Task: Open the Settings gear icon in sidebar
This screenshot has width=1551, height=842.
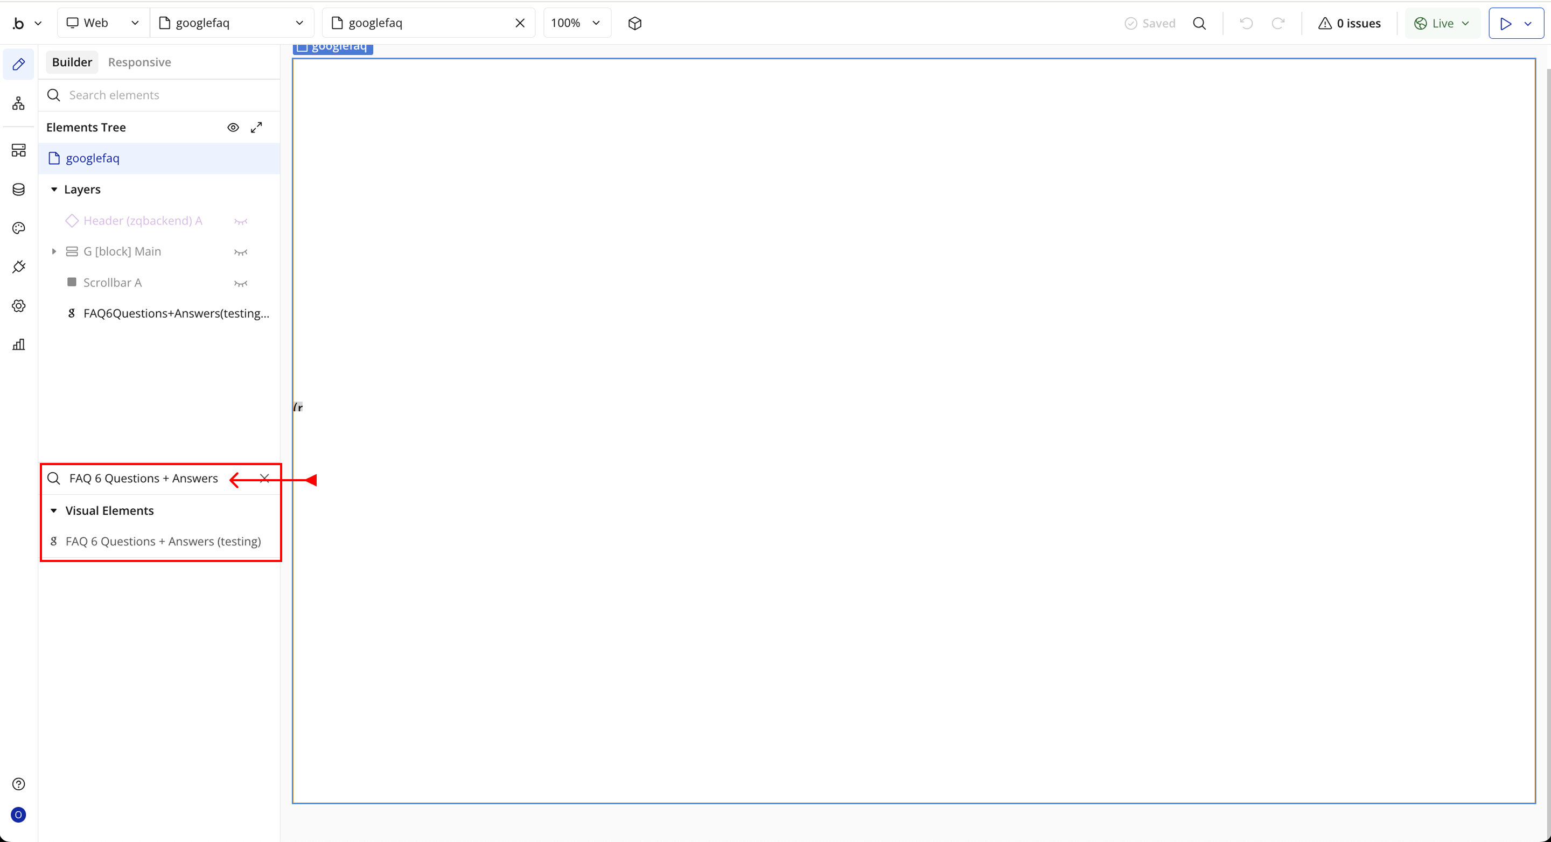Action: click(x=19, y=306)
